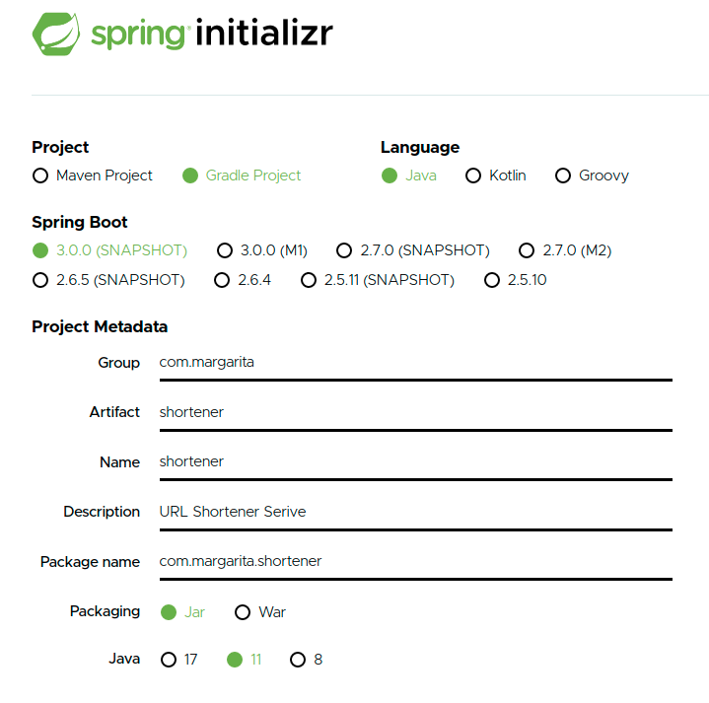Click the Package name field
The image size is (709, 703).
[x=414, y=562]
